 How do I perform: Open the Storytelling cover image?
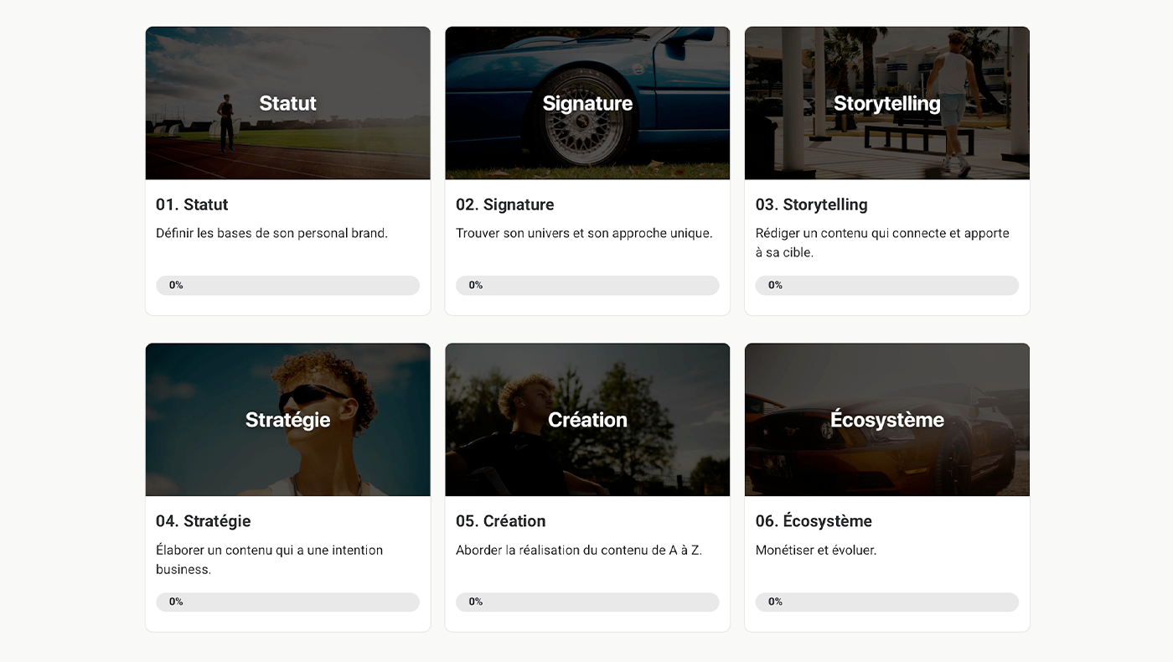click(x=886, y=103)
